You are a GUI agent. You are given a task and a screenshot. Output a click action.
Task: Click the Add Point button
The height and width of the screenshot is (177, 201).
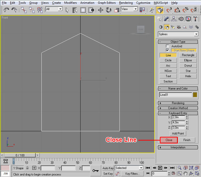coord(178,134)
